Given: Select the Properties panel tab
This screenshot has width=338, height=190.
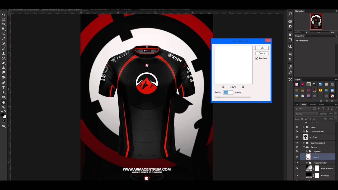Looking at the screenshot, I should click(300, 36).
